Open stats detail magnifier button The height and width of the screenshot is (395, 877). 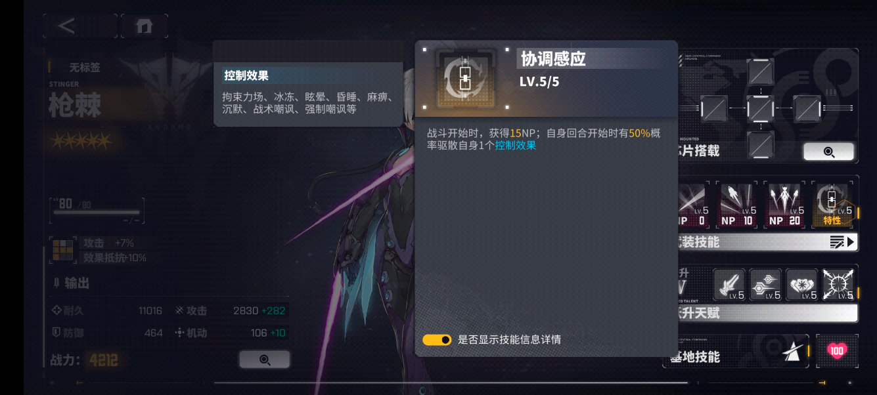(265, 360)
